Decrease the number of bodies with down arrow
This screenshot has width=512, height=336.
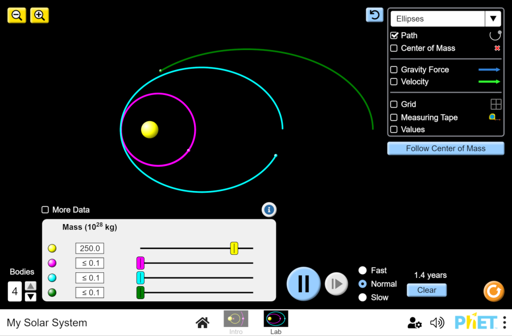click(x=31, y=297)
